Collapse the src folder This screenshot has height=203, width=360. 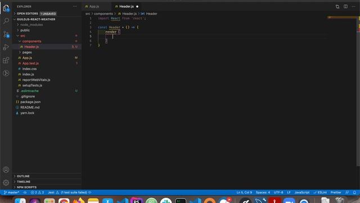pos(22,36)
